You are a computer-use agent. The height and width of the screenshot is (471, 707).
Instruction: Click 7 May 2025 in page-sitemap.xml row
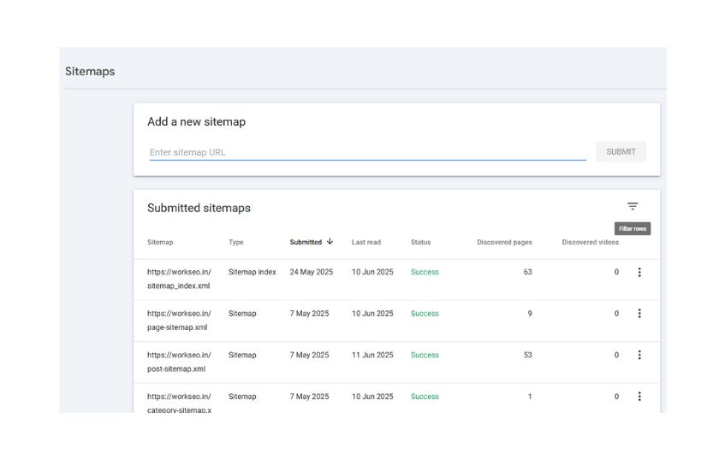click(309, 314)
